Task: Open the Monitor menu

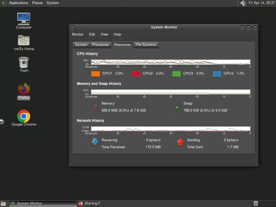Action: [78, 34]
